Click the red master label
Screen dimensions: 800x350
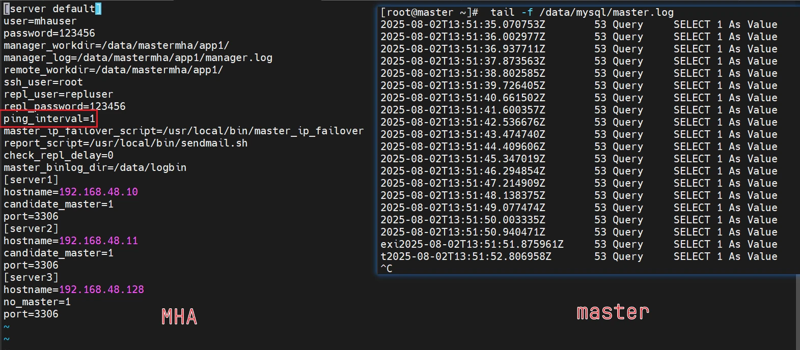pyautogui.click(x=613, y=312)
